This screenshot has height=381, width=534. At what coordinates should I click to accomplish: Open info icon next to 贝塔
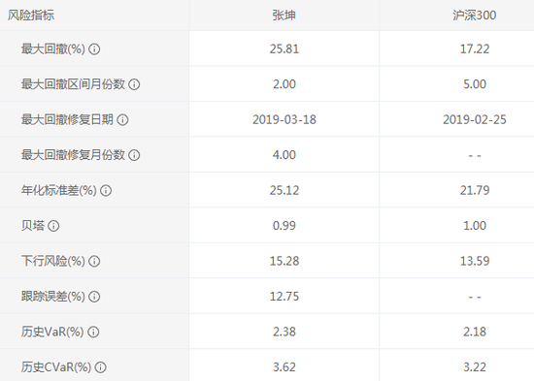point(53,226)
